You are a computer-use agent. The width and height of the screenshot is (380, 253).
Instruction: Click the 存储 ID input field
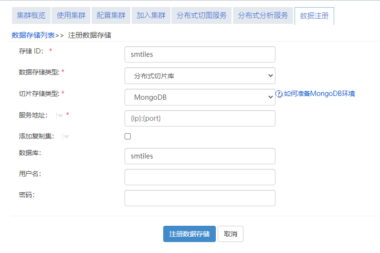click(x=200, y=54)
